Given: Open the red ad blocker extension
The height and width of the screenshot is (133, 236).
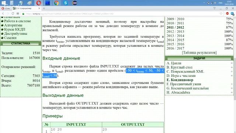Looking at the screenshot, I should (x=227, y=14).
